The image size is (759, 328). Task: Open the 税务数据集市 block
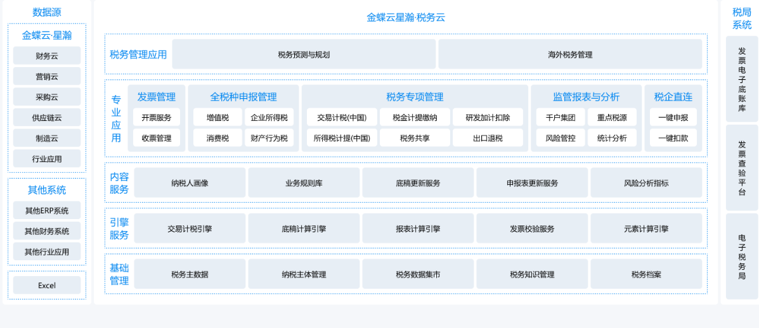pos(418,274)
